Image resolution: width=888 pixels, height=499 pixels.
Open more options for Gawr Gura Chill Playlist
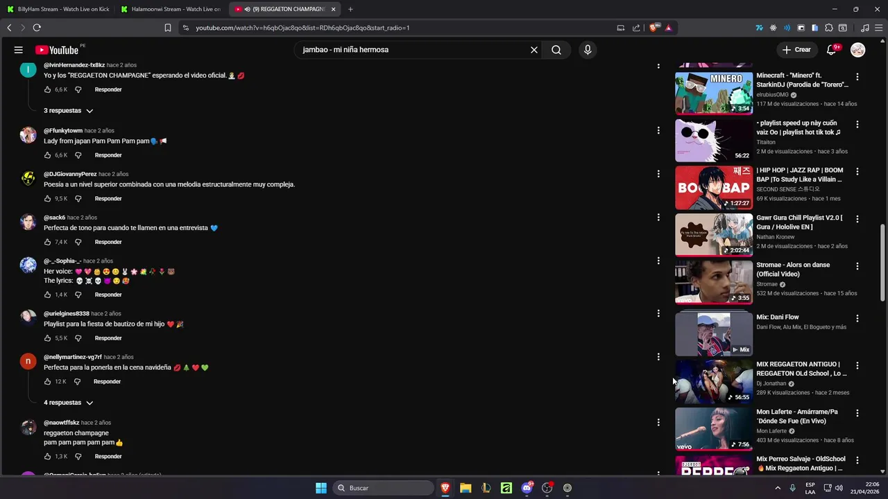(857, 219)
